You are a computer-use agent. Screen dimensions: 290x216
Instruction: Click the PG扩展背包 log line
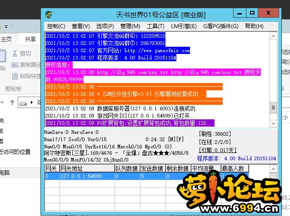coord(130,123)
